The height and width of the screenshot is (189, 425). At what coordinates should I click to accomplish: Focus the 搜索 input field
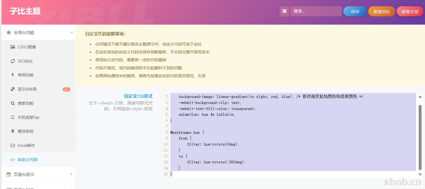[316, 11]
